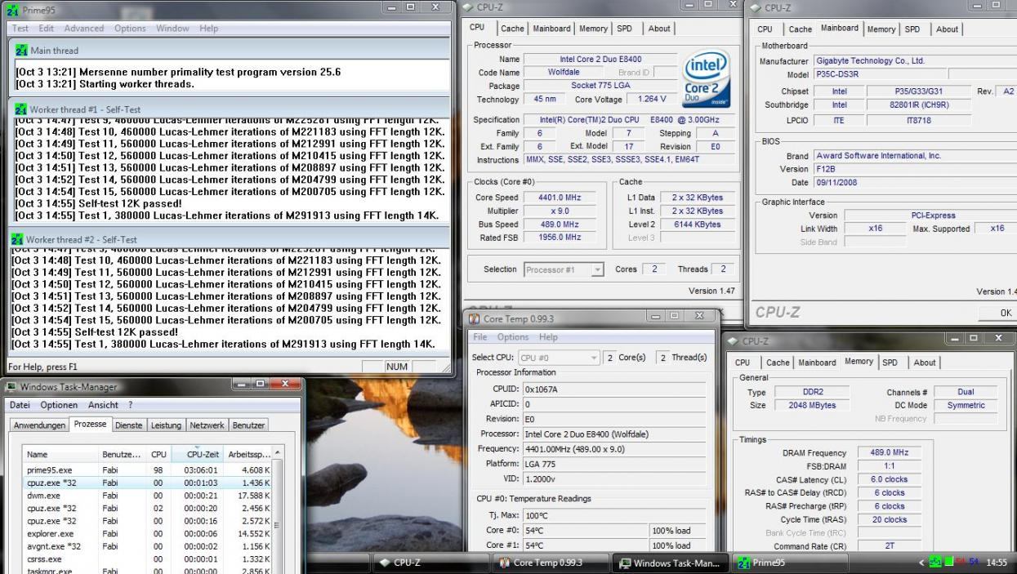Switch to the Dienste tab
This screenshot has width=1017, height=574.
tap(128, 425)
